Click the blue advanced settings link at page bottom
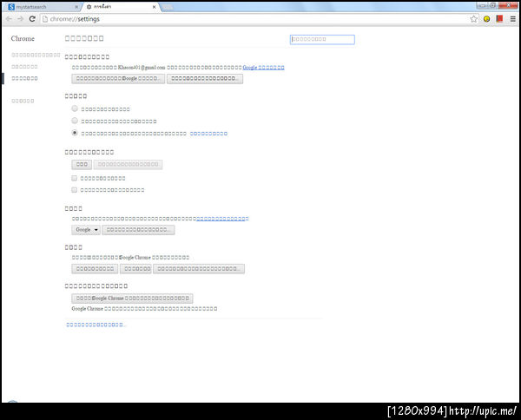The height and width of the screenshot is (420, 521). click(x=96, y=325)
